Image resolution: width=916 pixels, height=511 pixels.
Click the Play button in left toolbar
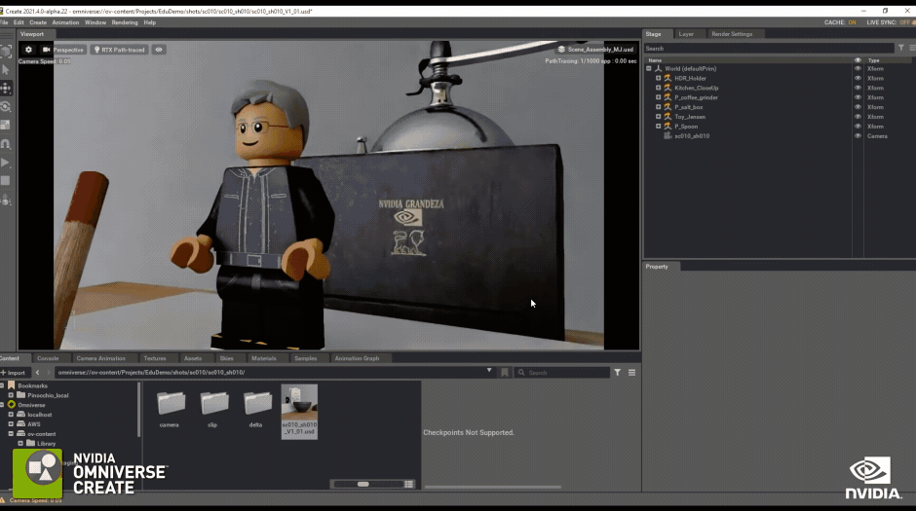6,163
